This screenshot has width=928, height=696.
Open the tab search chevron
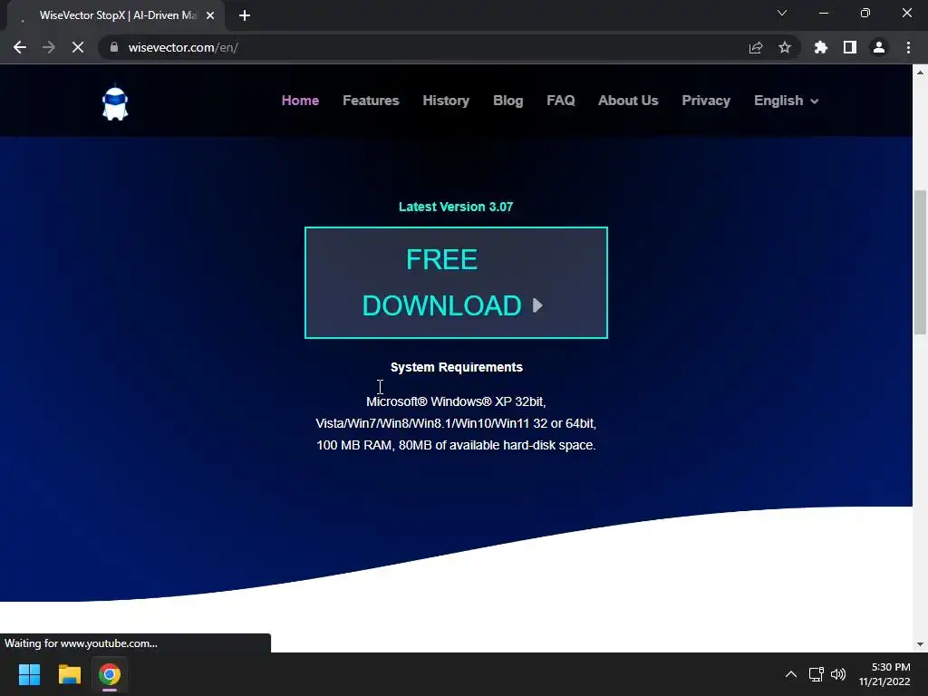point(782,13)
